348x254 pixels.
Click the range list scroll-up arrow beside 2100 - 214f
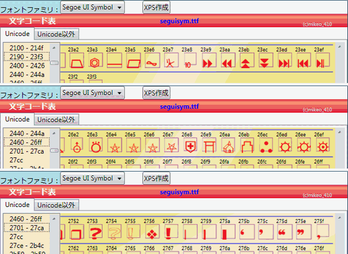[x=54, y=48]
